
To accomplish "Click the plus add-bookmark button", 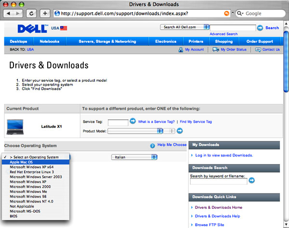I will [45, 13].
